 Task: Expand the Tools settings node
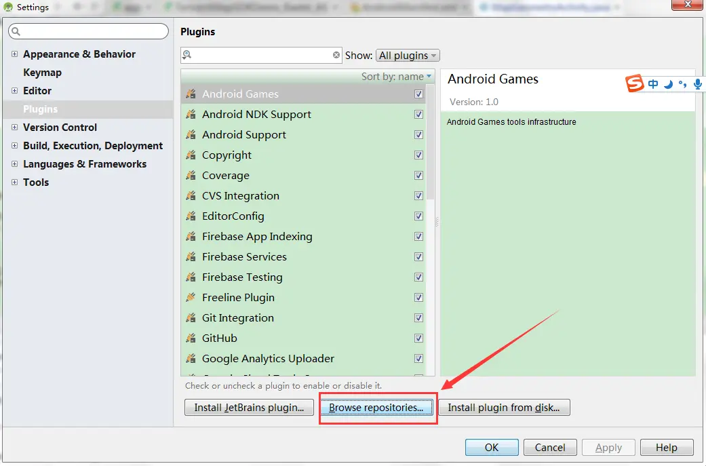pos(14,182)
